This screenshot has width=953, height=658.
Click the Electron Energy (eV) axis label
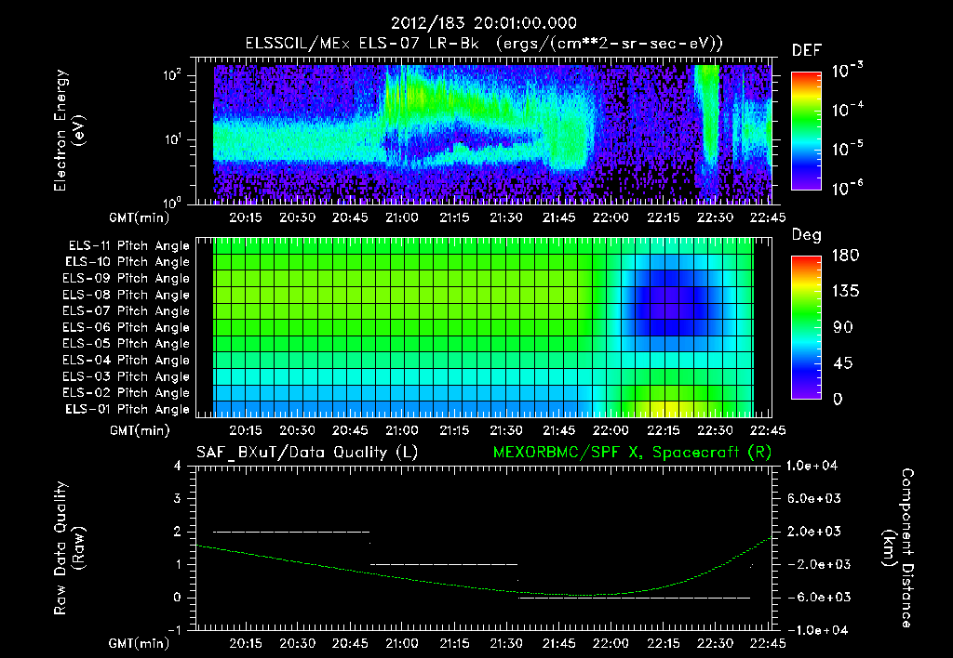69,130
